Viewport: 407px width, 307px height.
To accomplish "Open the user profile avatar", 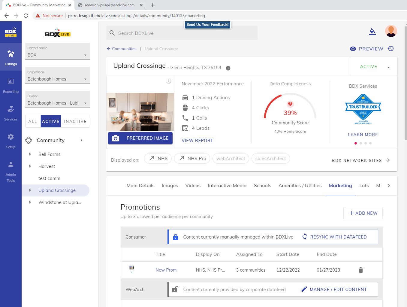I will click(x=391, y=31).
